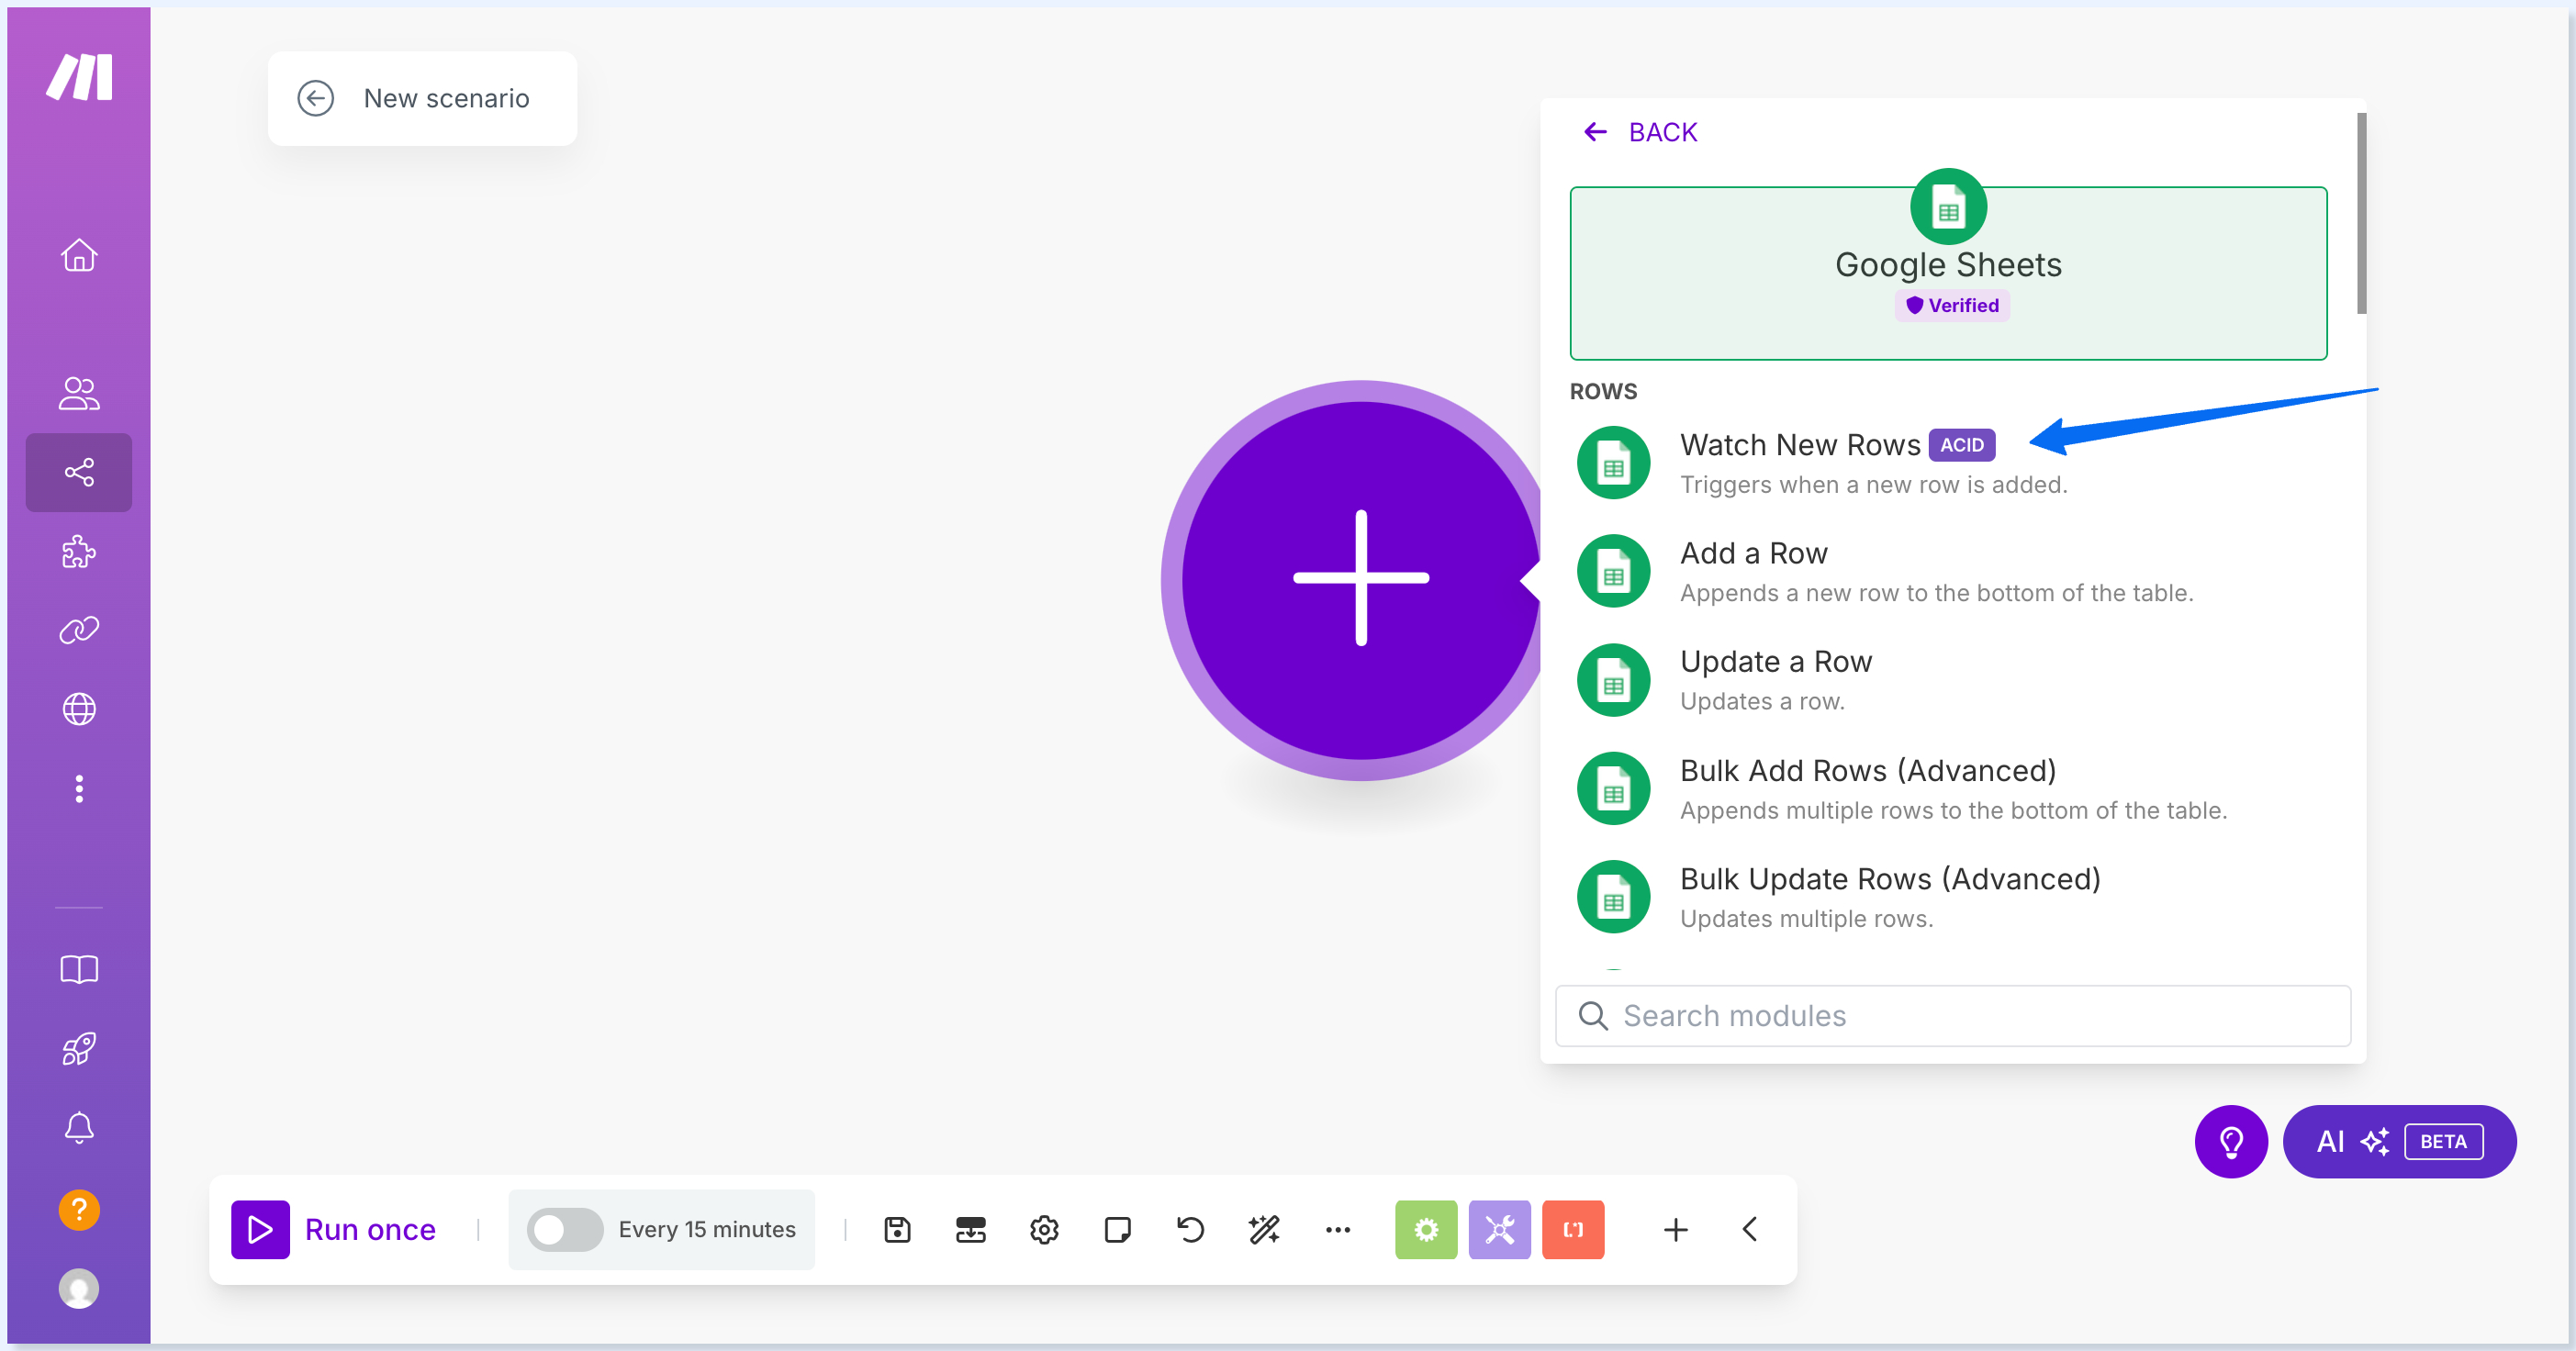Open scenario inputs and outputs icon

[970, 1229]
